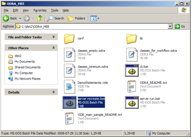Select classes_for_workflow.odra file icon
This screenshot has width=191, height=137.
click(132, 54)
